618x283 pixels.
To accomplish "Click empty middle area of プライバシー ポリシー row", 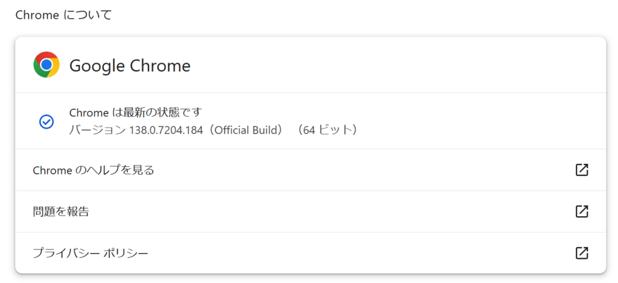I will coord(358,253).
